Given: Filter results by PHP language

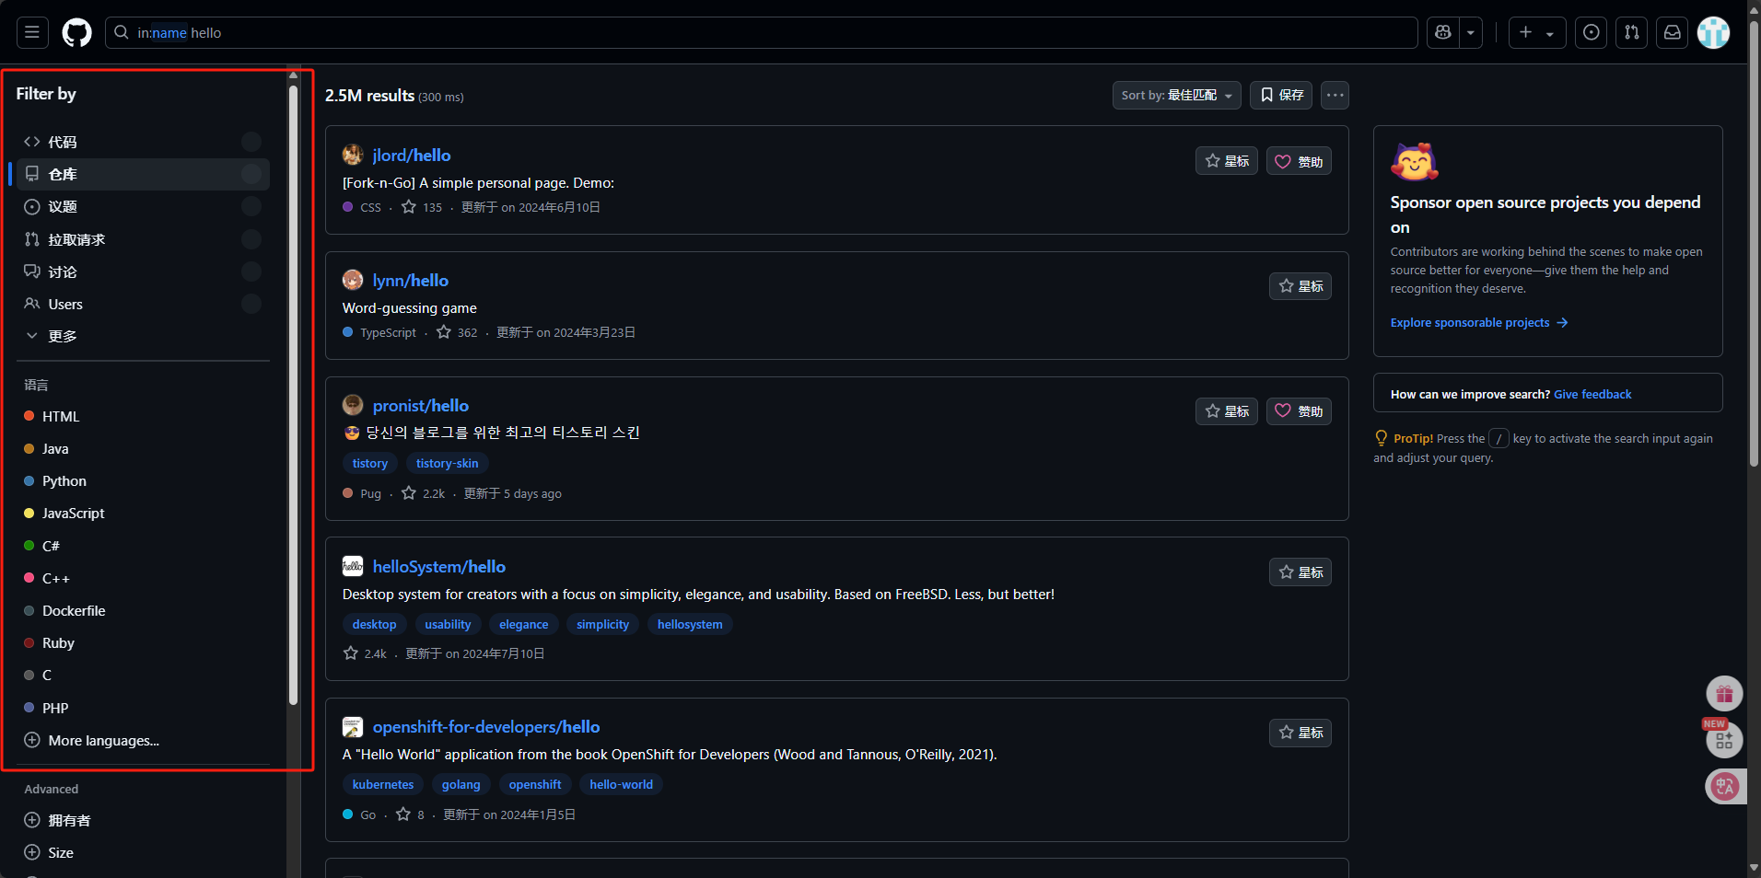Looking at the screenshot, I should 143,708.
